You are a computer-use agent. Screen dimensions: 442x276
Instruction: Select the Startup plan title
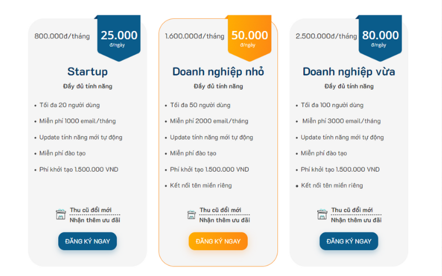tap(87, 72)
